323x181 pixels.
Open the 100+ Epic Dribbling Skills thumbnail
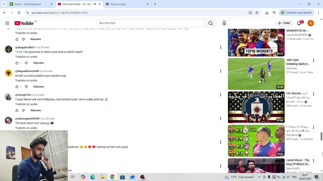pos(256,74)
